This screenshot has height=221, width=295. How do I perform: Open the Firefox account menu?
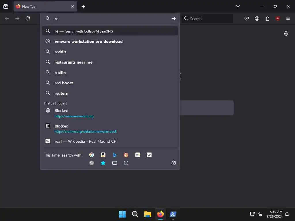click(257, 18)
